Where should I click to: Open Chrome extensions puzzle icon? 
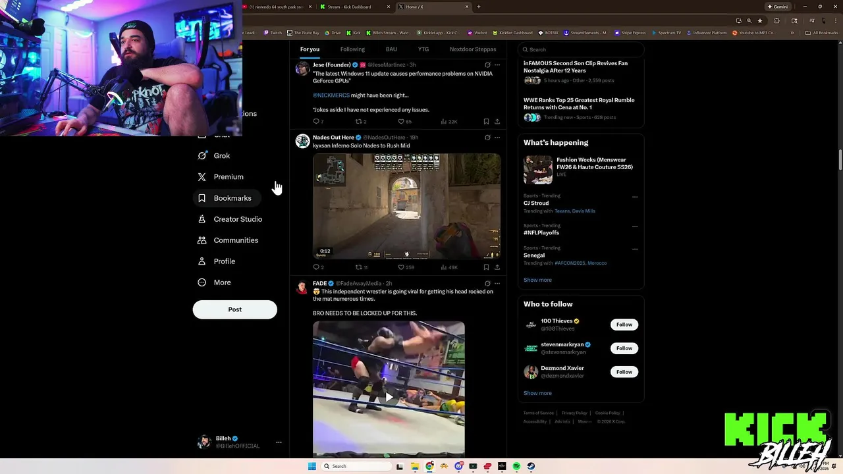[776, 20]
